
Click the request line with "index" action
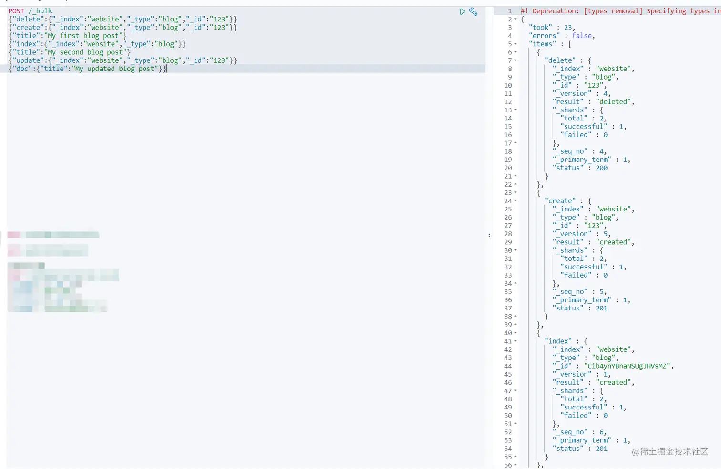97,44
